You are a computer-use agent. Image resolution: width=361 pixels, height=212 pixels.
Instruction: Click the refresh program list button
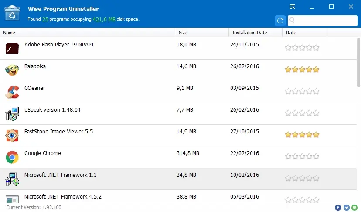coord(280,21)
